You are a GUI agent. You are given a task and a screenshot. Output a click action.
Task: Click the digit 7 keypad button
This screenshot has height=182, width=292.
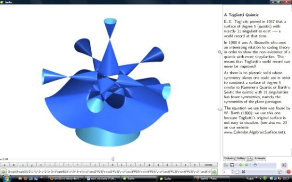pyautogui.click(x=176, y=165)
